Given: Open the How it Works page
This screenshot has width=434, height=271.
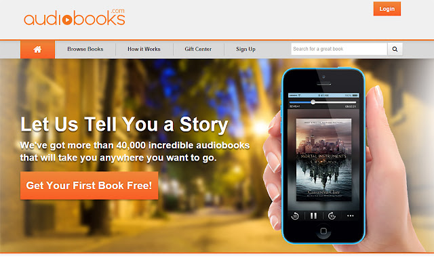Looking at the screenshot, I should click(x=144, y=49).
